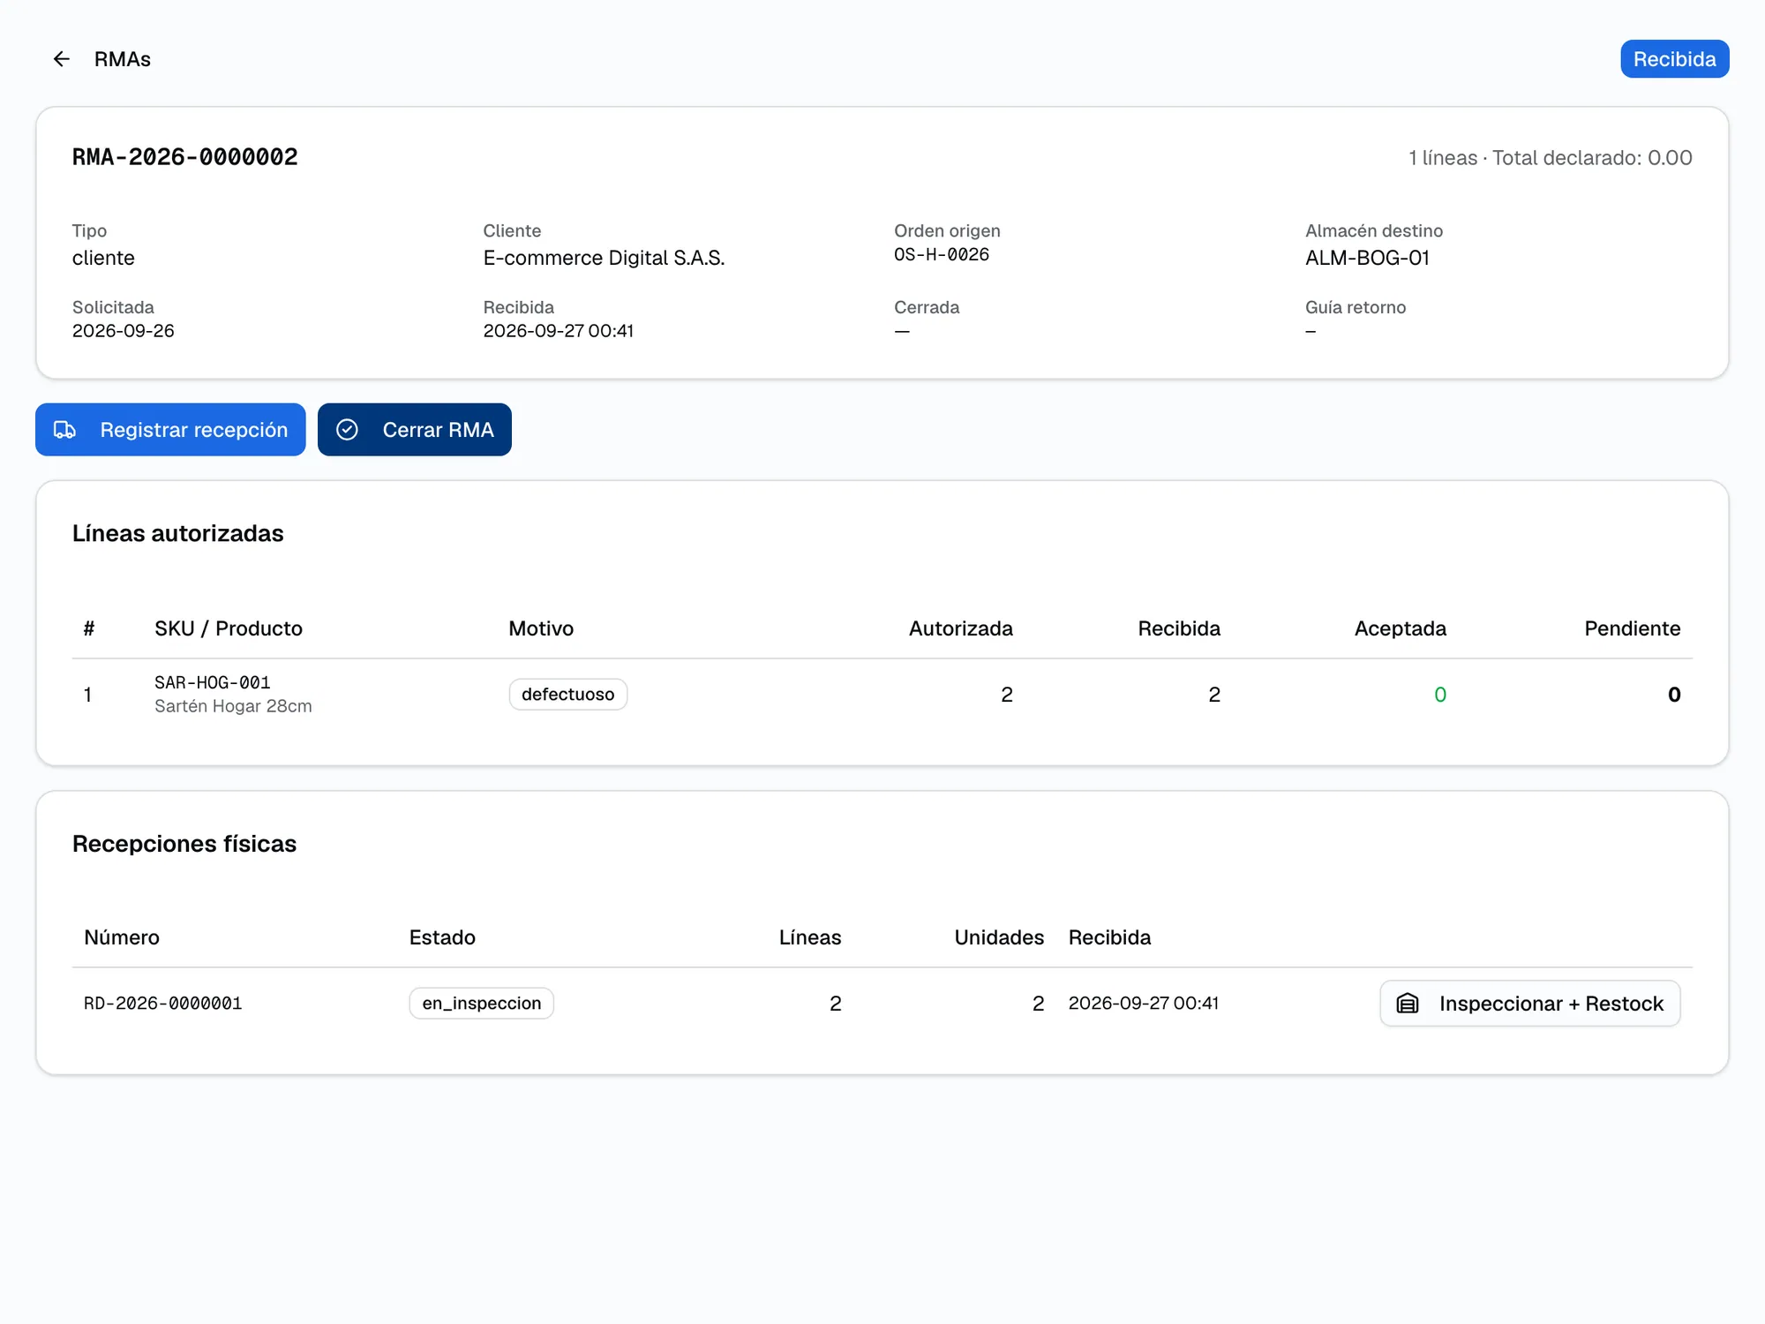The image size is (1765, 1324).
Task: Click reception timestamp 2026-09-27 00:41 in table
Action: point(1144,1004)
